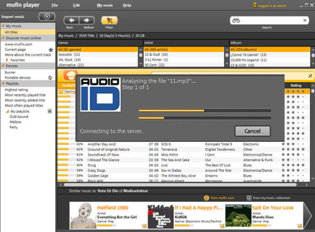Click the star icon beside Current page

tap(51, 50)
